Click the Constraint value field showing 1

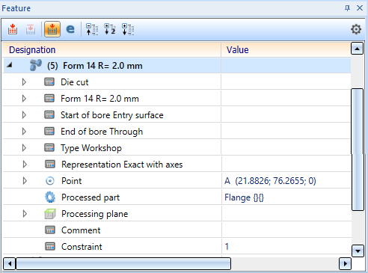point(286,247)
